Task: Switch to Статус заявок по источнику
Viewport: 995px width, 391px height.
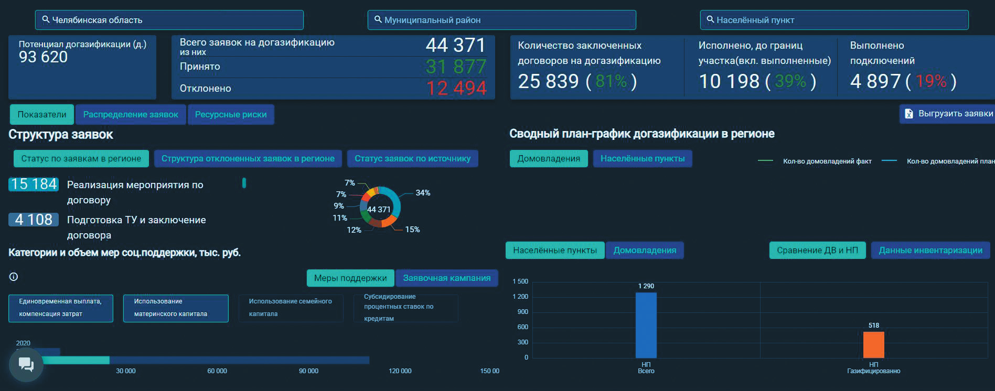Action: (413, 158)
